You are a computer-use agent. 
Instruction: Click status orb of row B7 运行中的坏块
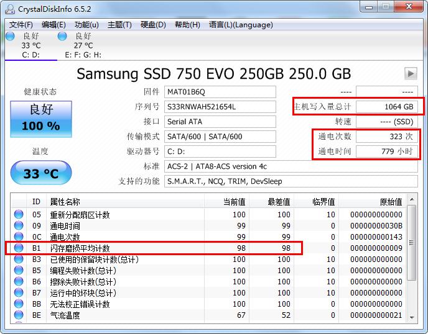[19, 292]
